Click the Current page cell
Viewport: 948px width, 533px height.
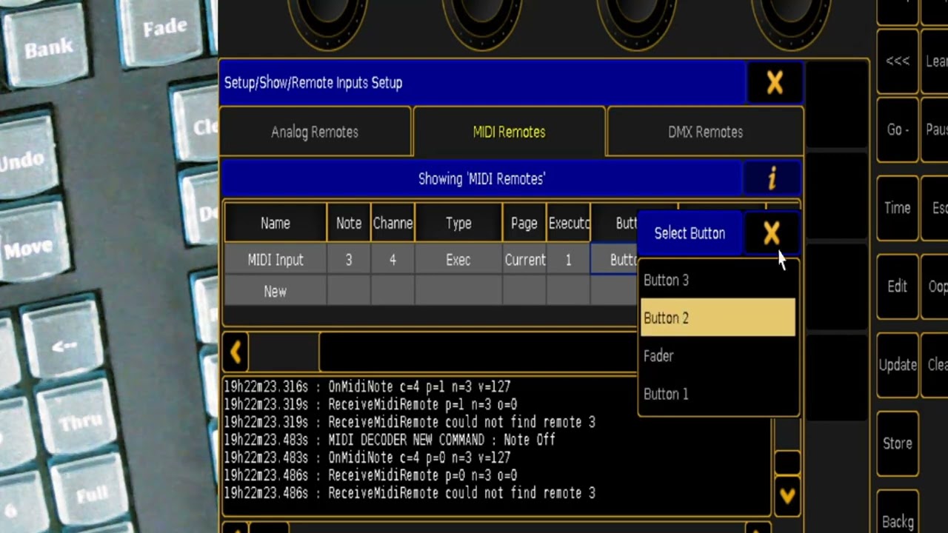click(x=524, y=260)
